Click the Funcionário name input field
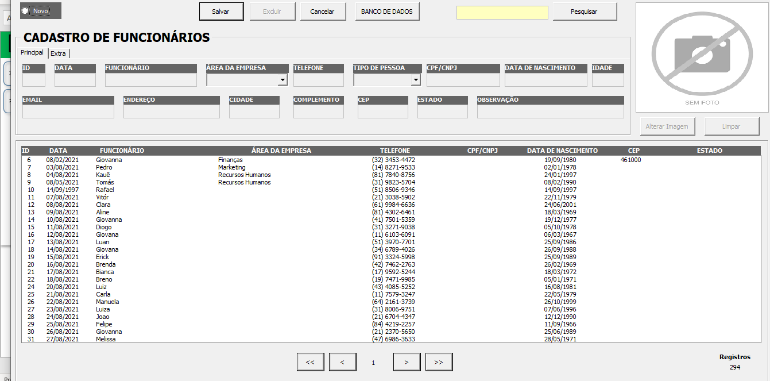Image resolution: width=770 pixels, height=381 pixels. click(152, 80)
